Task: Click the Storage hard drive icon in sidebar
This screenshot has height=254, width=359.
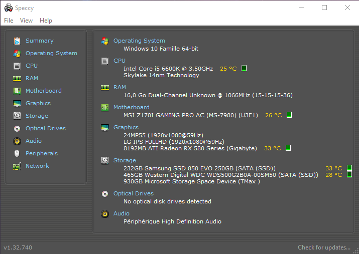Action: 17,116
